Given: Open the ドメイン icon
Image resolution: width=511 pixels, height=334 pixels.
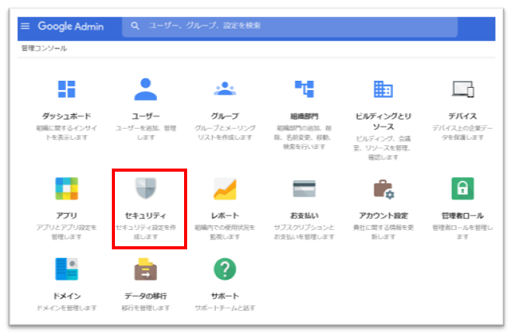Looking at the screenshot, I should tap(67, 269).
